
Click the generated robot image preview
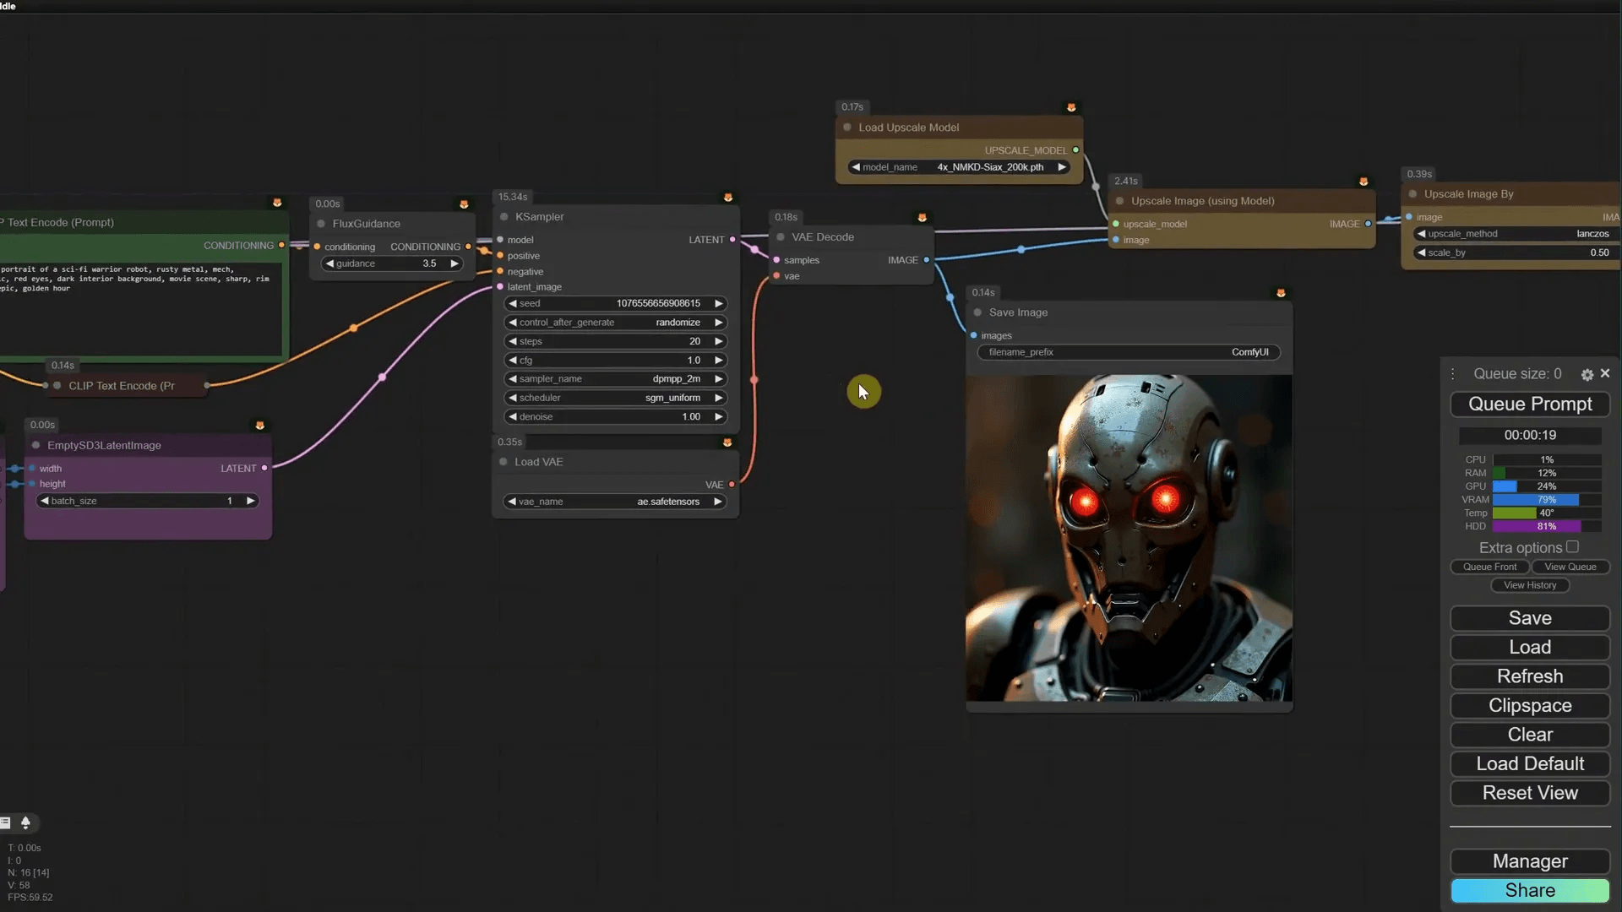[x=1129, y=538]
